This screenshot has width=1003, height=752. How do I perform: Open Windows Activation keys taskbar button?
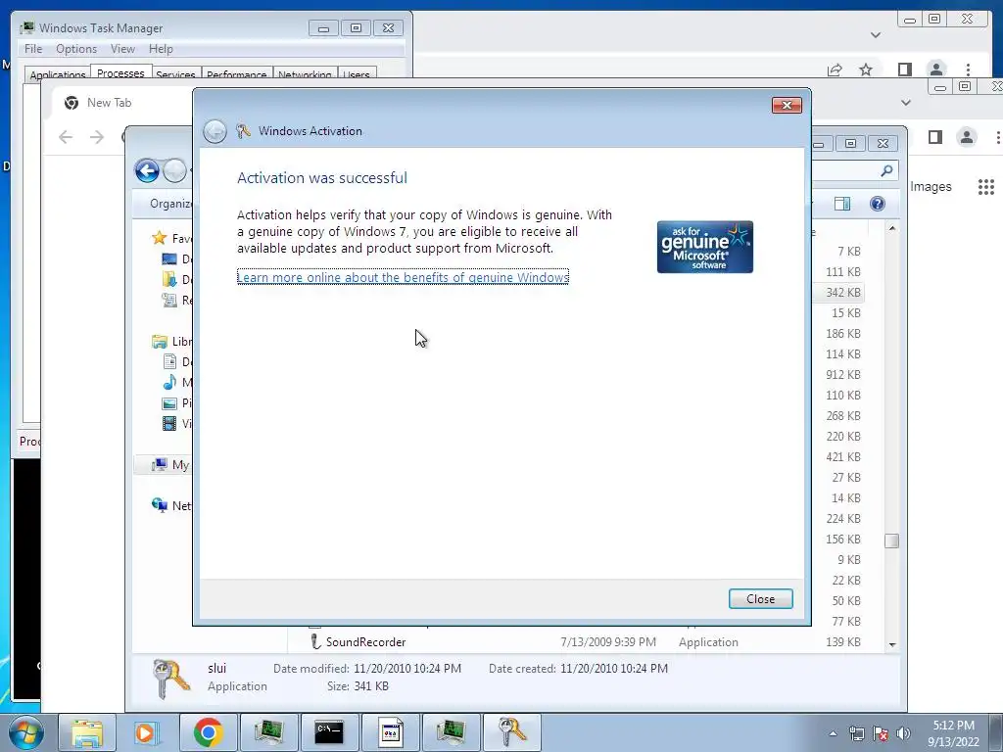point(511,732)
